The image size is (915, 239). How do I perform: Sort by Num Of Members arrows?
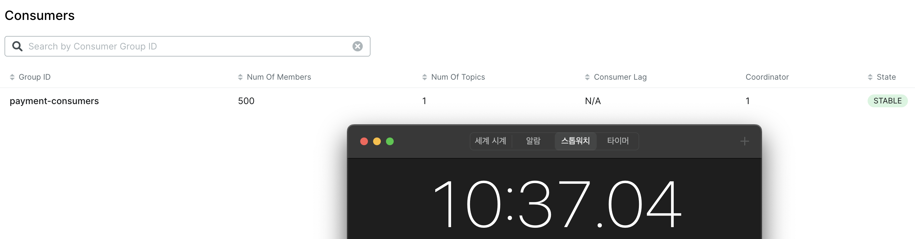click(x=240, y=77)
